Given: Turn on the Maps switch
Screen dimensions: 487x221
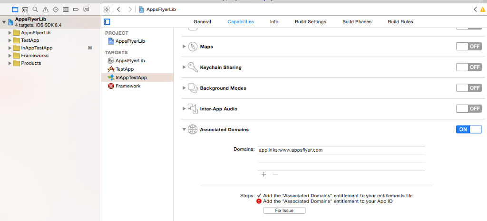Looking at the screenshot, I should pos(468,47).
